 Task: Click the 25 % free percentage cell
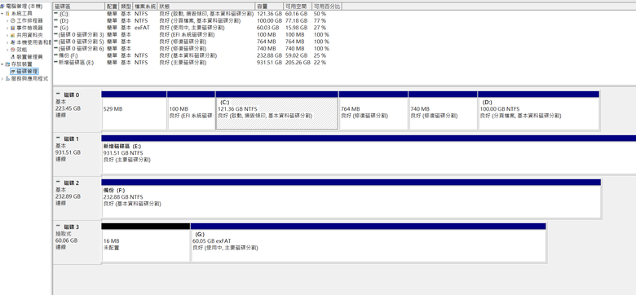point(319,55)
